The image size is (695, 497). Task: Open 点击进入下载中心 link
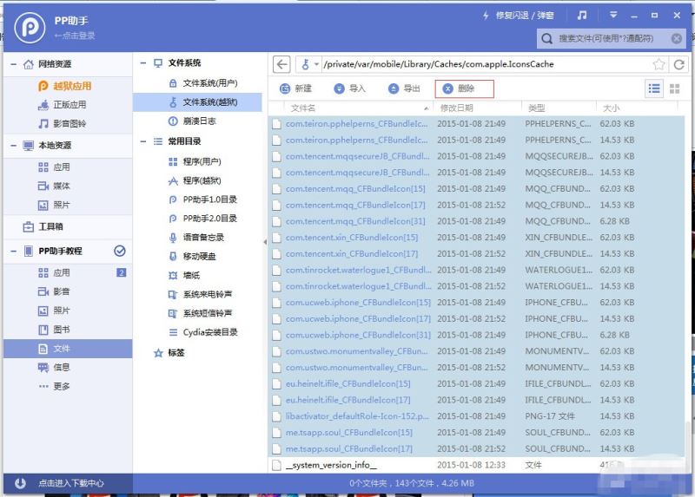tap(71, 483)
